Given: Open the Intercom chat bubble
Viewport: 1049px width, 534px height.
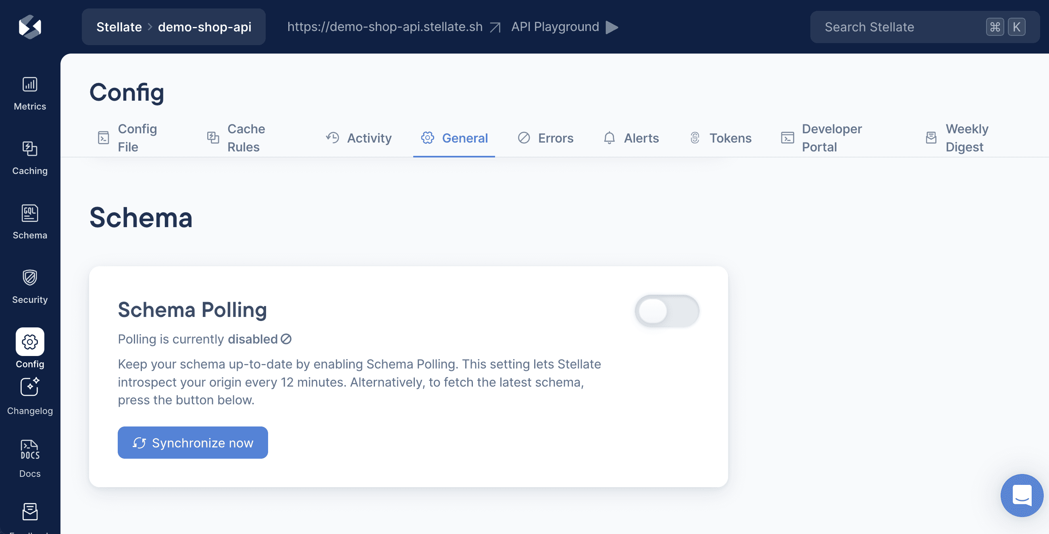Looking at the screenshot, I should [1022, 495].
